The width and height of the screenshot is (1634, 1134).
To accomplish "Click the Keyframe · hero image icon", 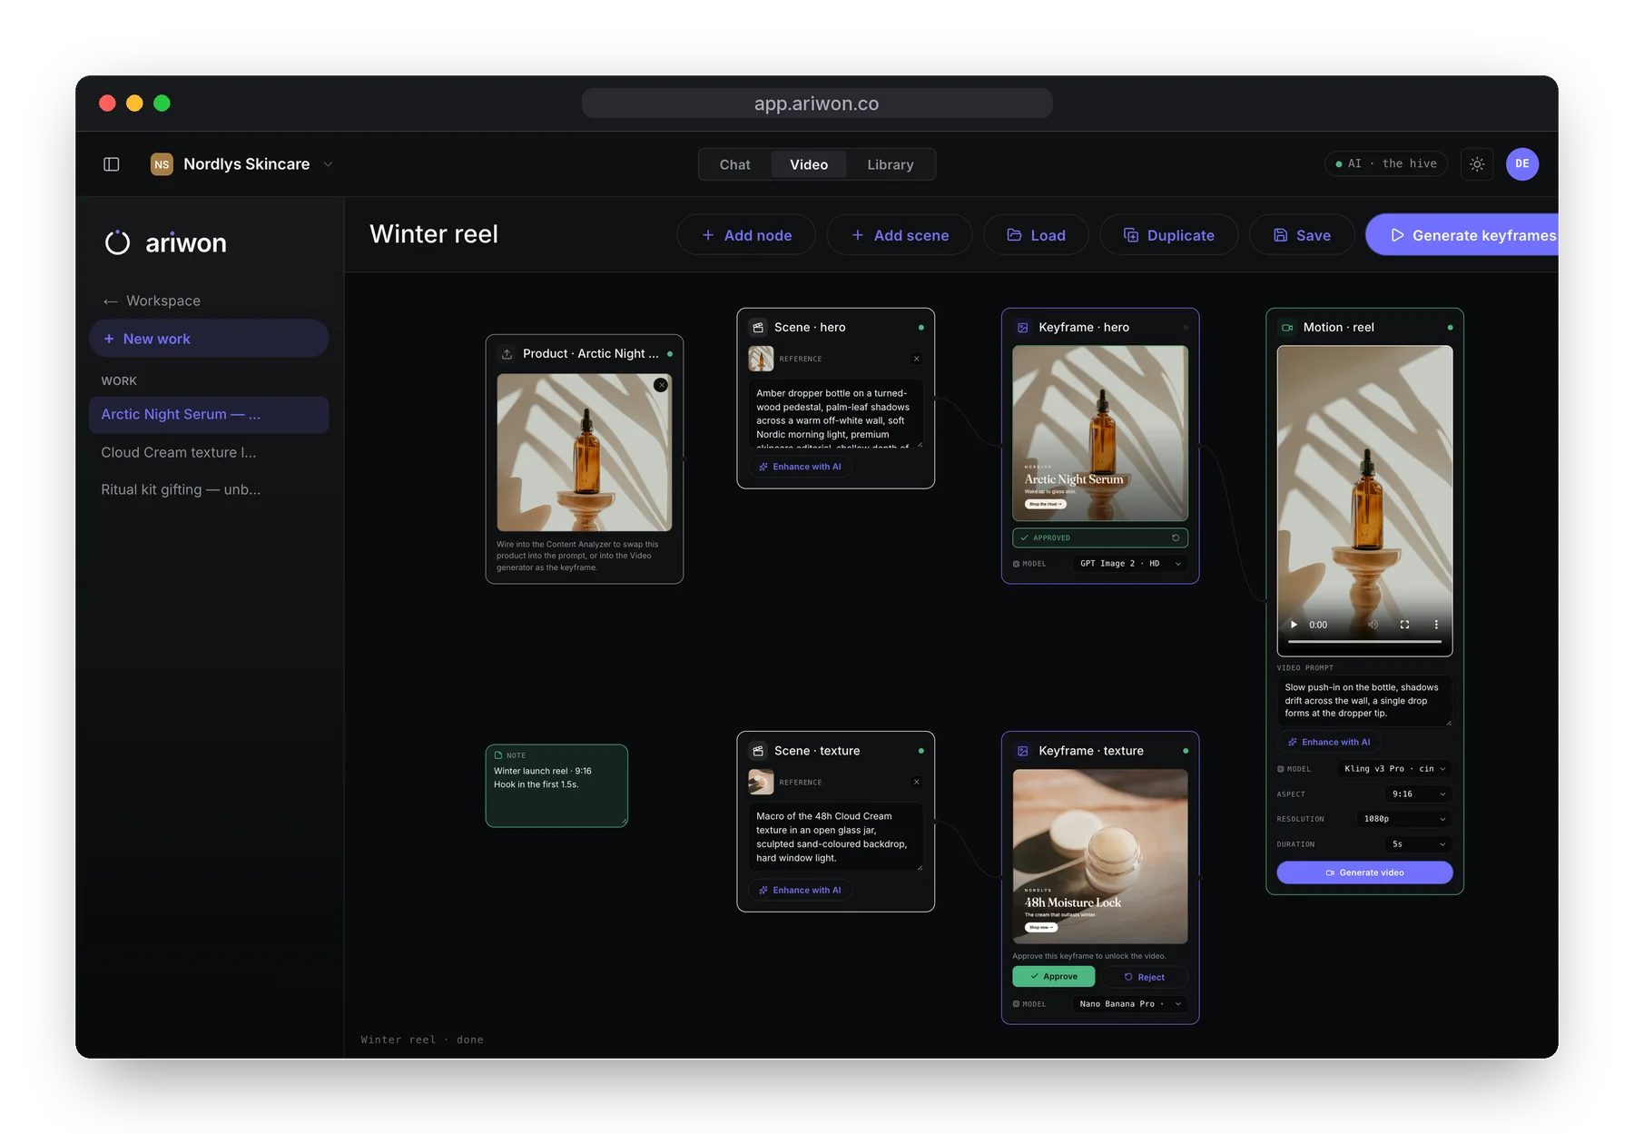I will pos(1023,328).
